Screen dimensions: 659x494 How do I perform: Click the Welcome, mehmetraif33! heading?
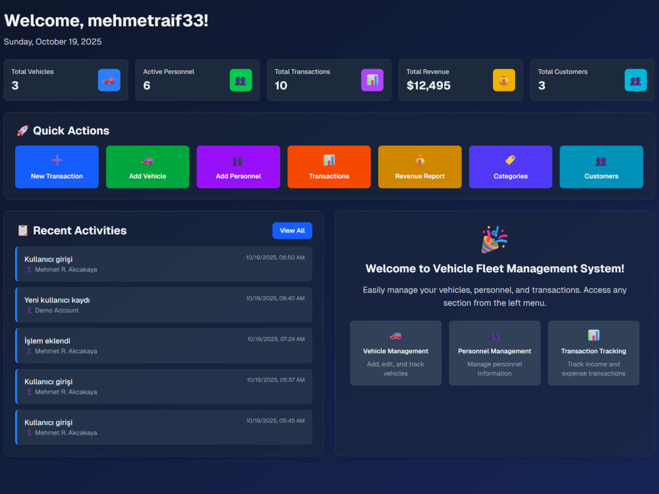coord(106,20)
